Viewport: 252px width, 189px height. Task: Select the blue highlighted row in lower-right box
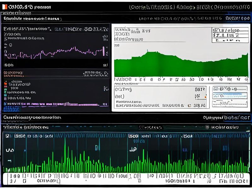click(x=230, y=95)
